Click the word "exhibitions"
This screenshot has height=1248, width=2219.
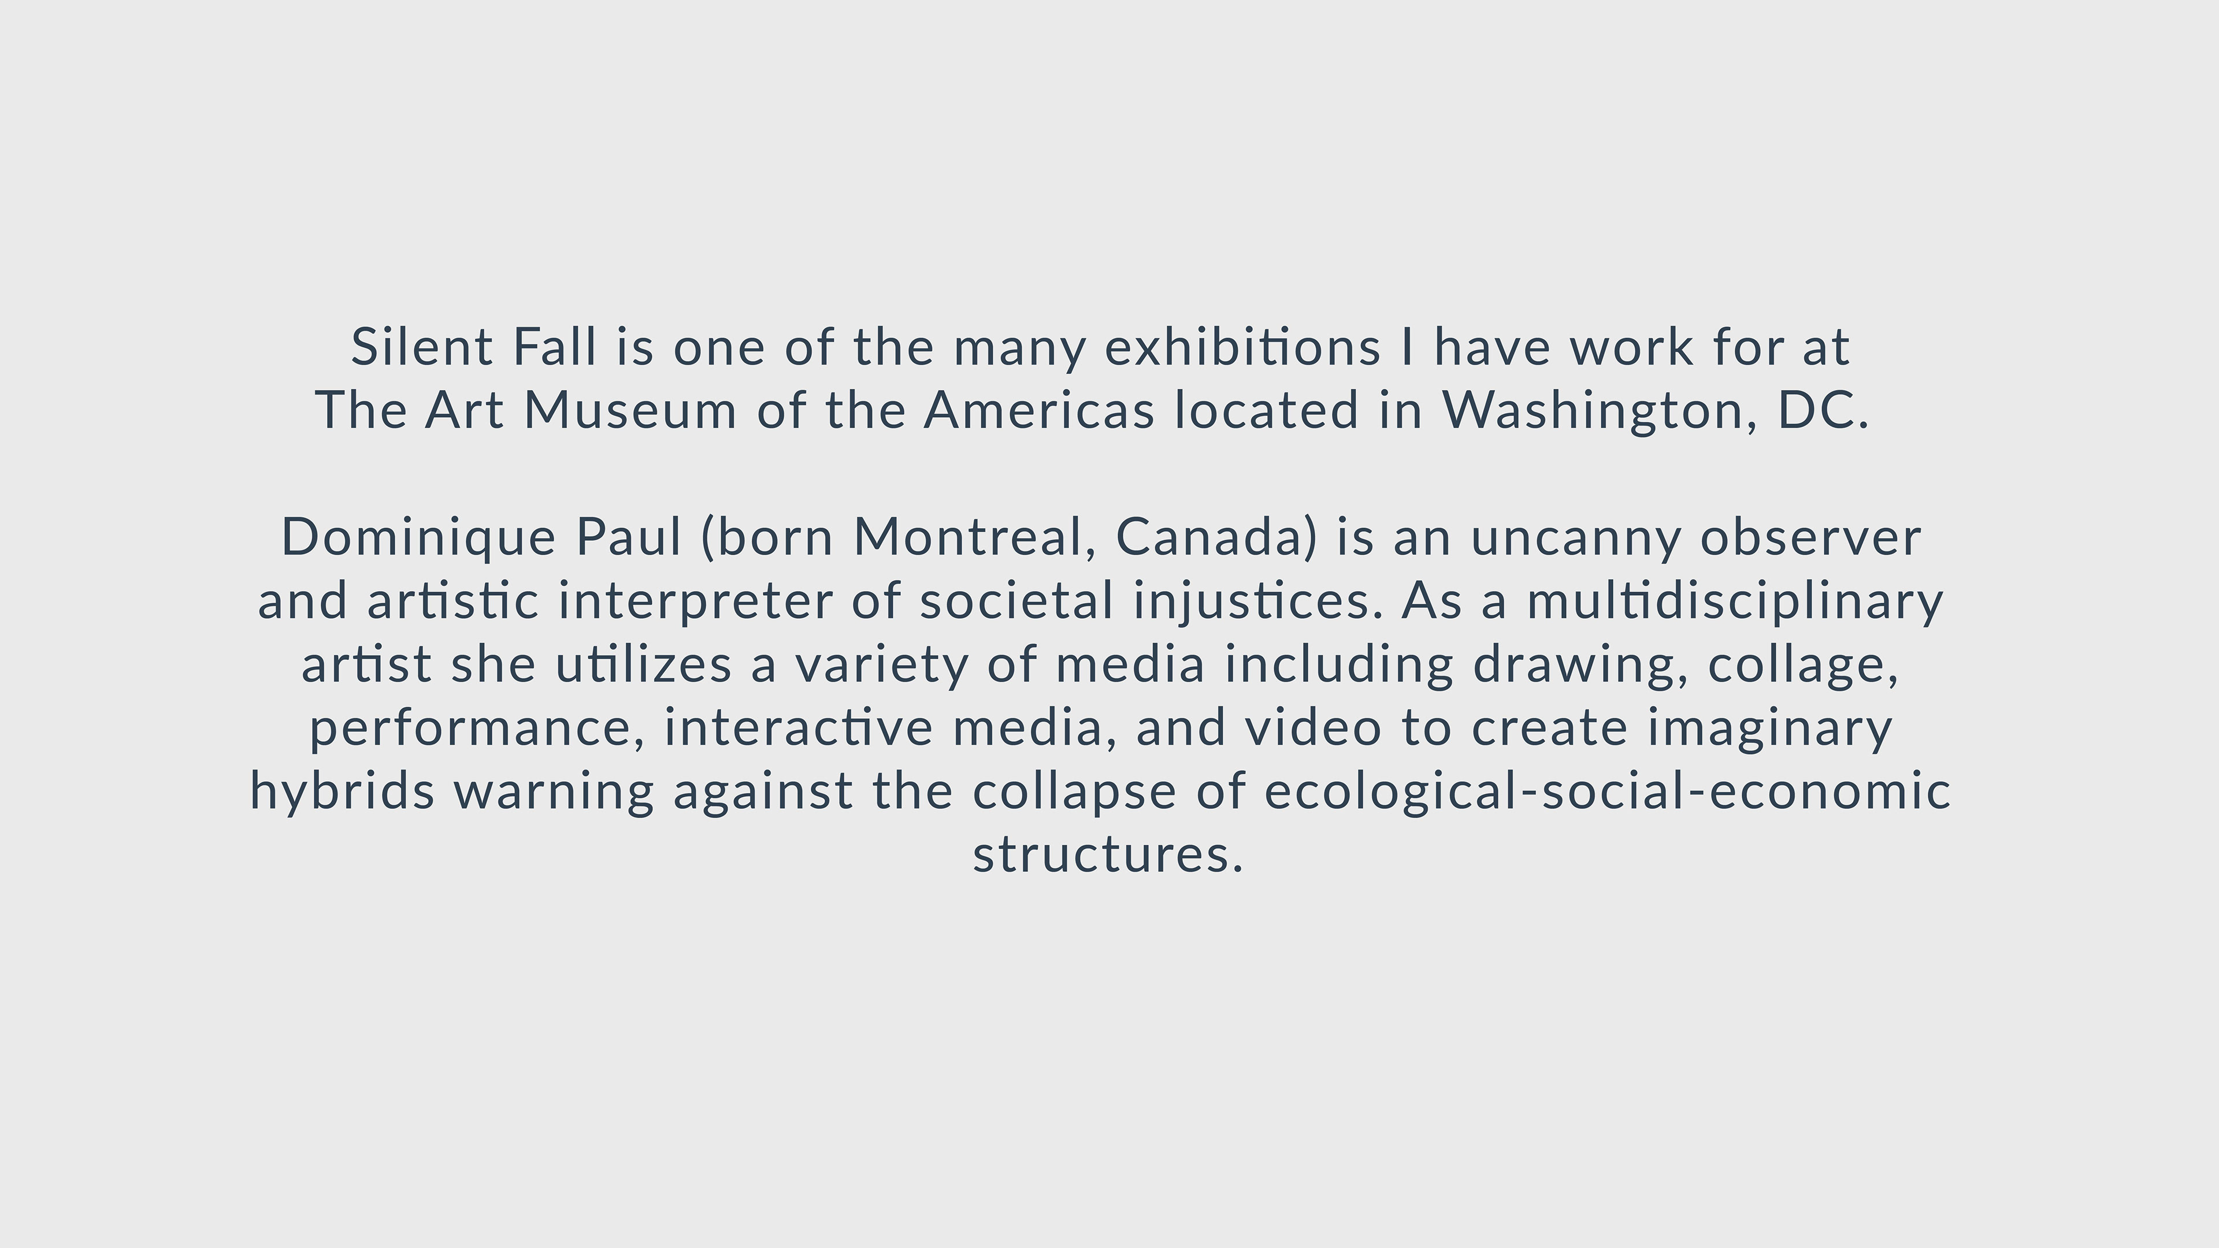(1242, 347)
